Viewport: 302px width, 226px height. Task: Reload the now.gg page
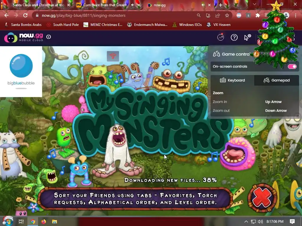tap(25, 15)
